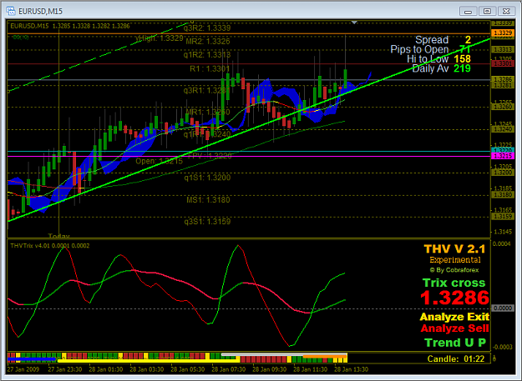Restore down the EURUSD,M15 chart window
The image size is (522, 381).
(487, 12)
